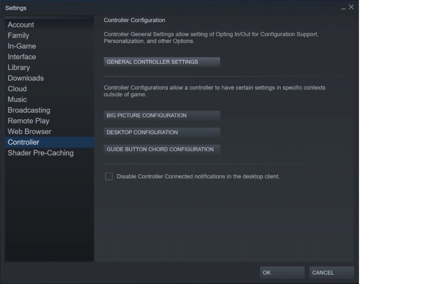Image resolution: width=447 pixels, height=284 pixels.
Task: Open General Controller Settings
Action: pyautogui.click(x=162, y=62)
